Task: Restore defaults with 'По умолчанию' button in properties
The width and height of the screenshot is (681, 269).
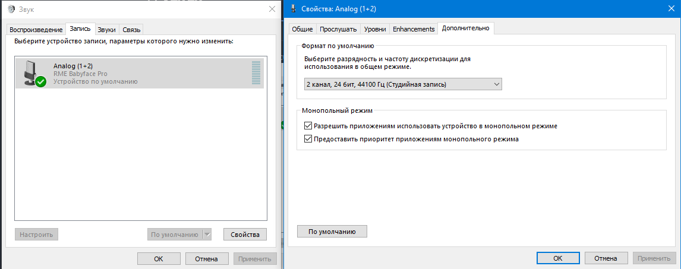Action: pos(332,231)
